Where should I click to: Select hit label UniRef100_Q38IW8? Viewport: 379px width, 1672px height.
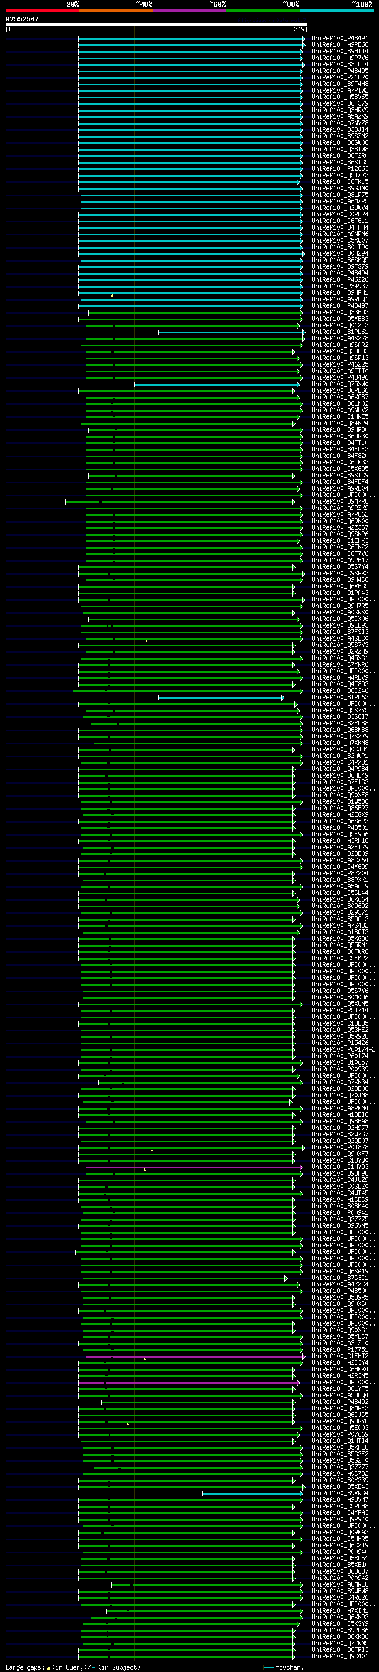(340, 149)
